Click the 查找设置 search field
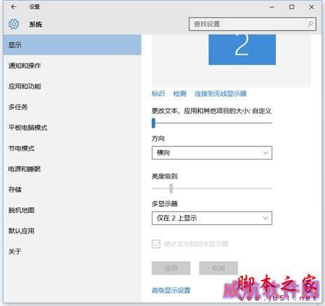325x306 pixels. click(252, 24)
